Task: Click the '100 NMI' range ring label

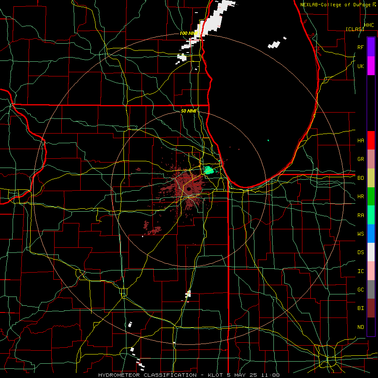Action: (189, 33)
